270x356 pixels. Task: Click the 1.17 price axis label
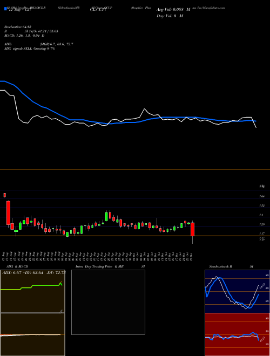click(261, 234)
